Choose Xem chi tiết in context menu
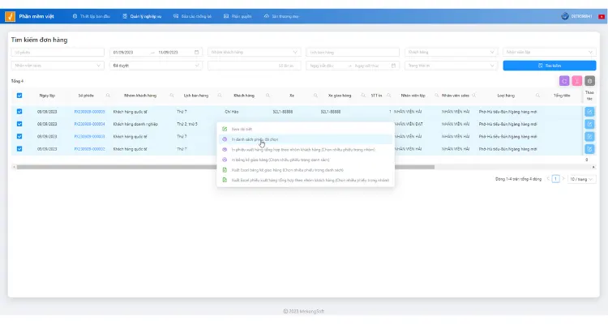The height and width of the screenshot is (324, 608). point(306,129)
